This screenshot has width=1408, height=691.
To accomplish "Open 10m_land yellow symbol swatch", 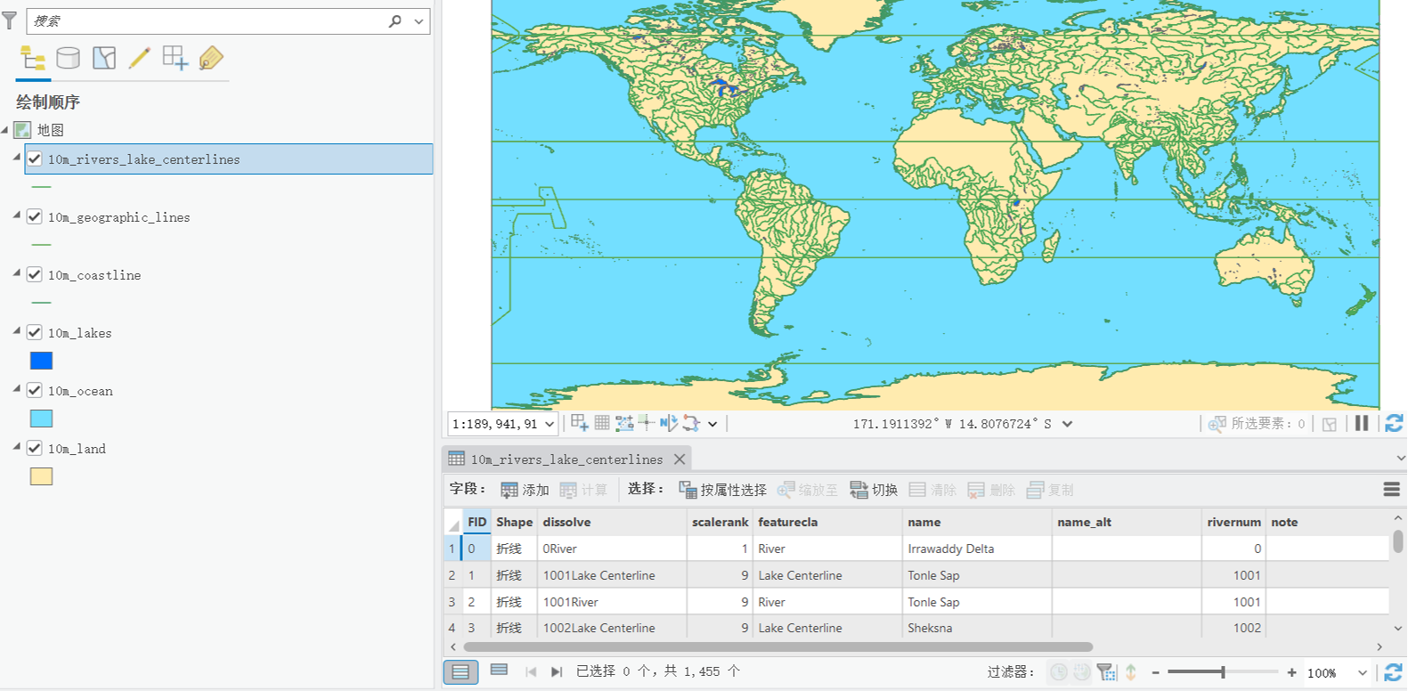I will pos(41,476).
